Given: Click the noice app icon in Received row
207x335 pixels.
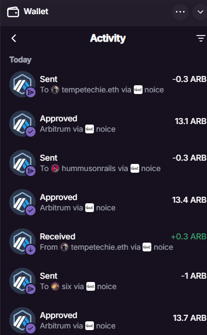Looking at the screenshot, I should (147, 247).
